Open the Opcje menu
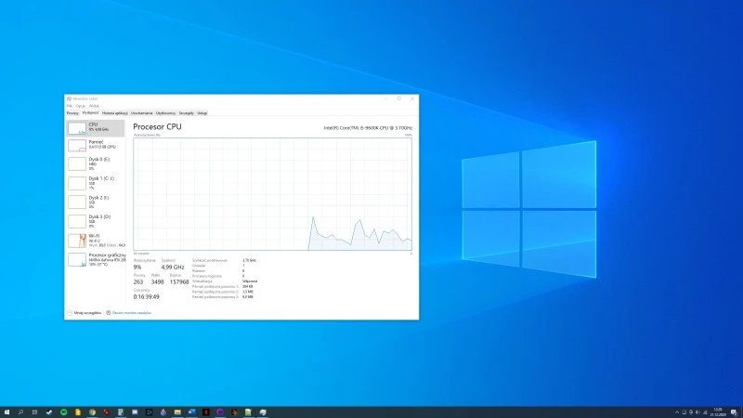 [x=81, y=106]
